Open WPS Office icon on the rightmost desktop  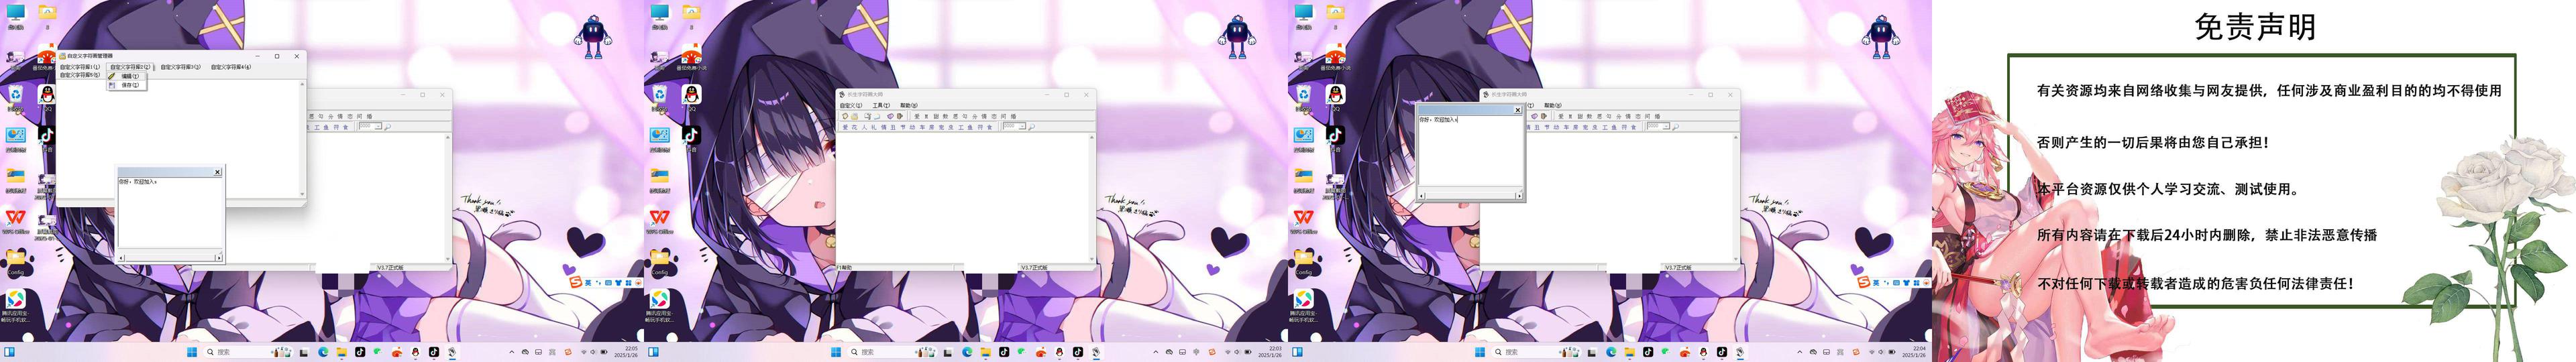coord(1303,217)
